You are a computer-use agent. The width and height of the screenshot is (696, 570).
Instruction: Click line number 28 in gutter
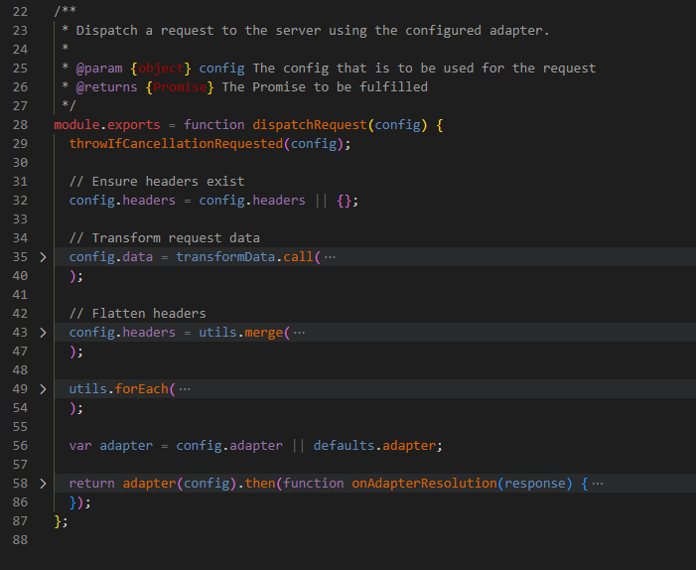21,125
